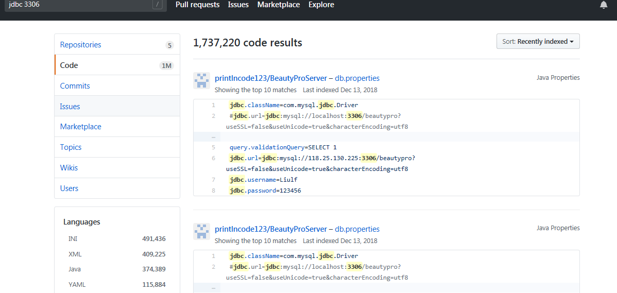Click the Java count 374,389
The width and height of the screenshot is (617, 293).
tap(154, 269)
